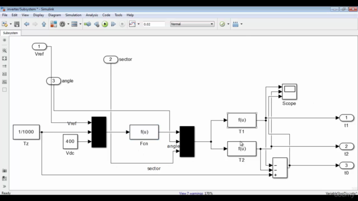This screenshot has height=201, width=358.
Task: Select the t1 output port
Action: (346, 118)
